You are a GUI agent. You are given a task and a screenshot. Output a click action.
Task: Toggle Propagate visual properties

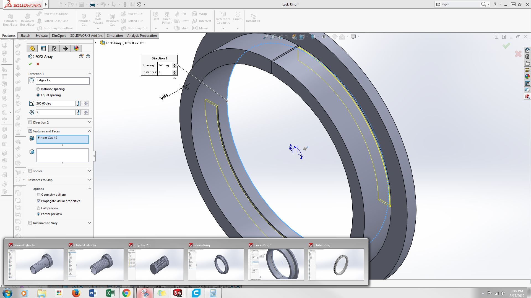39,201
